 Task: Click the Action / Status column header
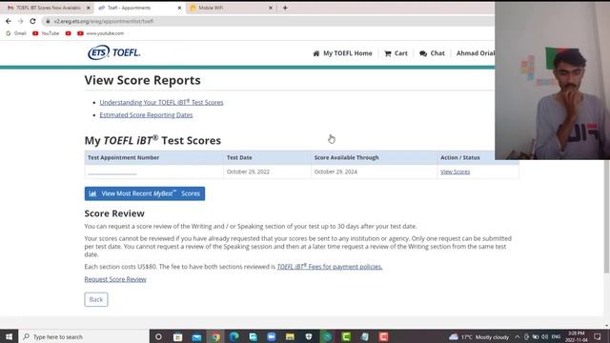pos(459,158)
